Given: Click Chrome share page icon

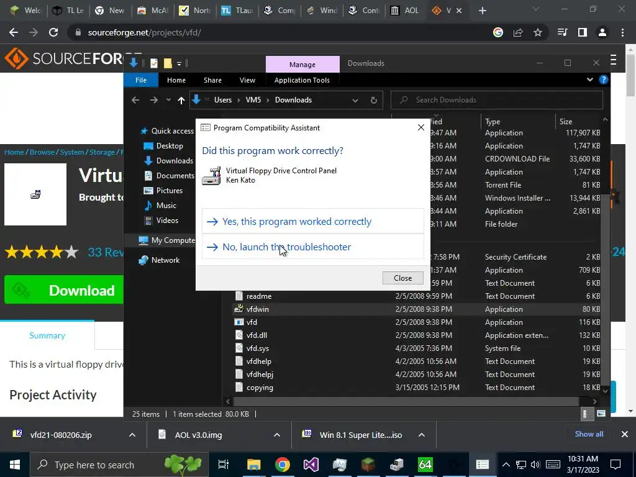Looking at the screenshot, I should click(517, 32).
